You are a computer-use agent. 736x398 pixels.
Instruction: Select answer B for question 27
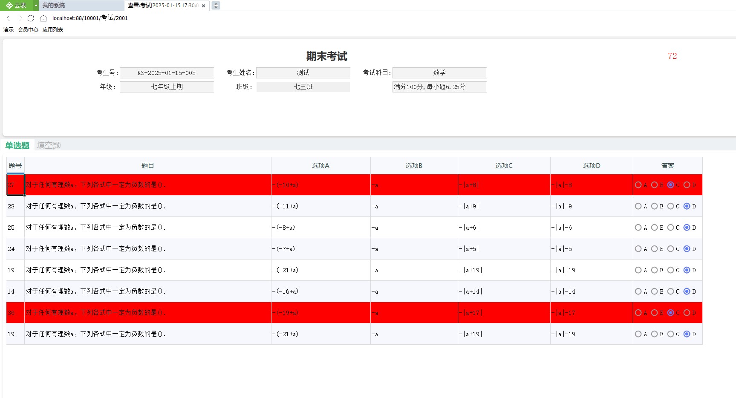click(654, 185)
